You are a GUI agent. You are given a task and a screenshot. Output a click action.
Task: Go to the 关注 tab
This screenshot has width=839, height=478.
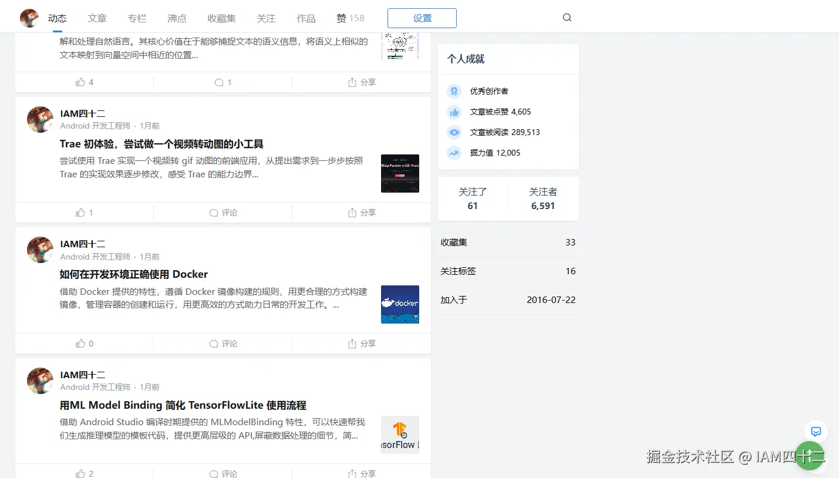point(267,18)
